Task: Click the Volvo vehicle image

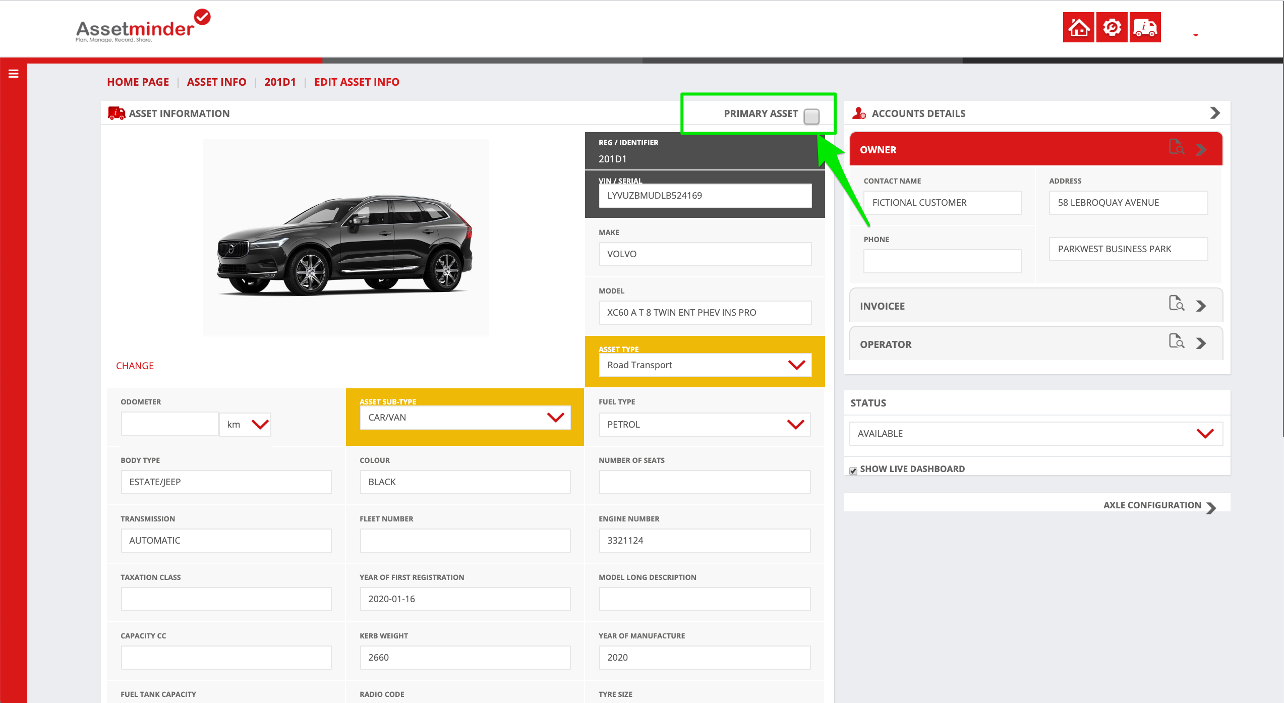Action: click(x=345, y=238)
